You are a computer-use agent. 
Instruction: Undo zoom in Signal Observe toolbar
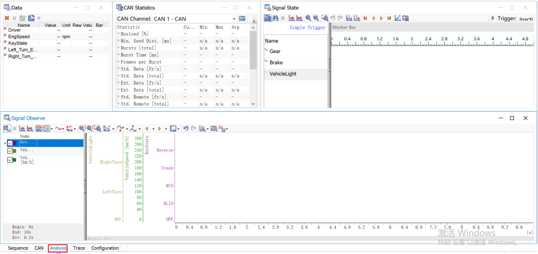[x=186, y=128]
